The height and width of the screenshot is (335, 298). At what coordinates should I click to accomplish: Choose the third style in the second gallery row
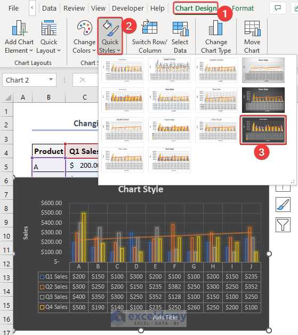[x=216, y=100]
